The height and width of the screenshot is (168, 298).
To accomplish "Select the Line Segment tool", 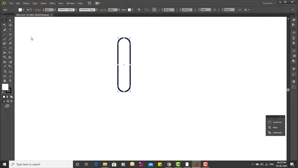I will tap(5, 35).
